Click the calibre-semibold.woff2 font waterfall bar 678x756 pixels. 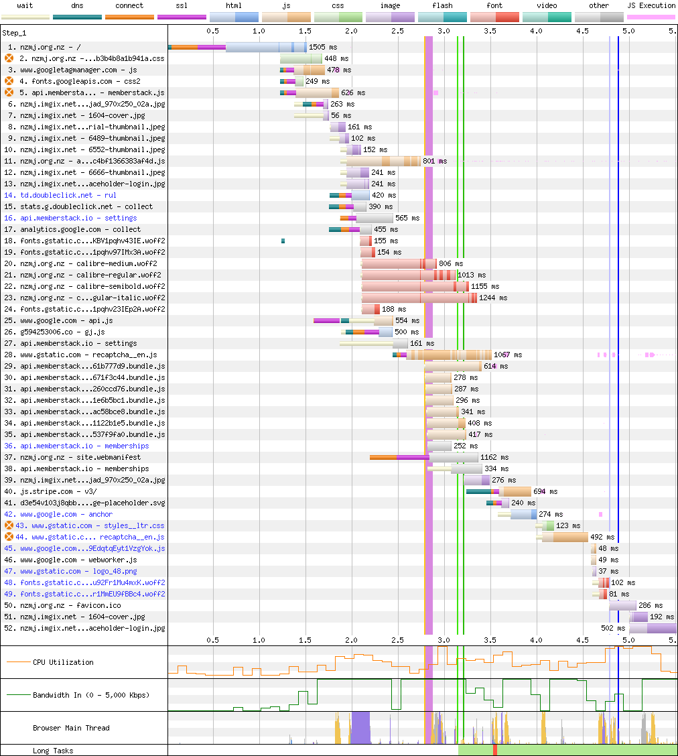415,286
